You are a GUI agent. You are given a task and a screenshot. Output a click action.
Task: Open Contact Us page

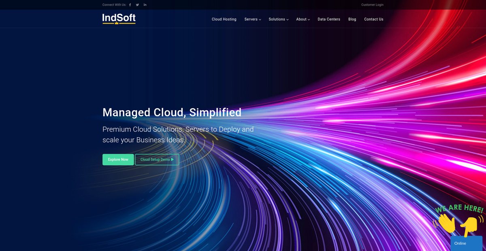click(x=374, y=19)
